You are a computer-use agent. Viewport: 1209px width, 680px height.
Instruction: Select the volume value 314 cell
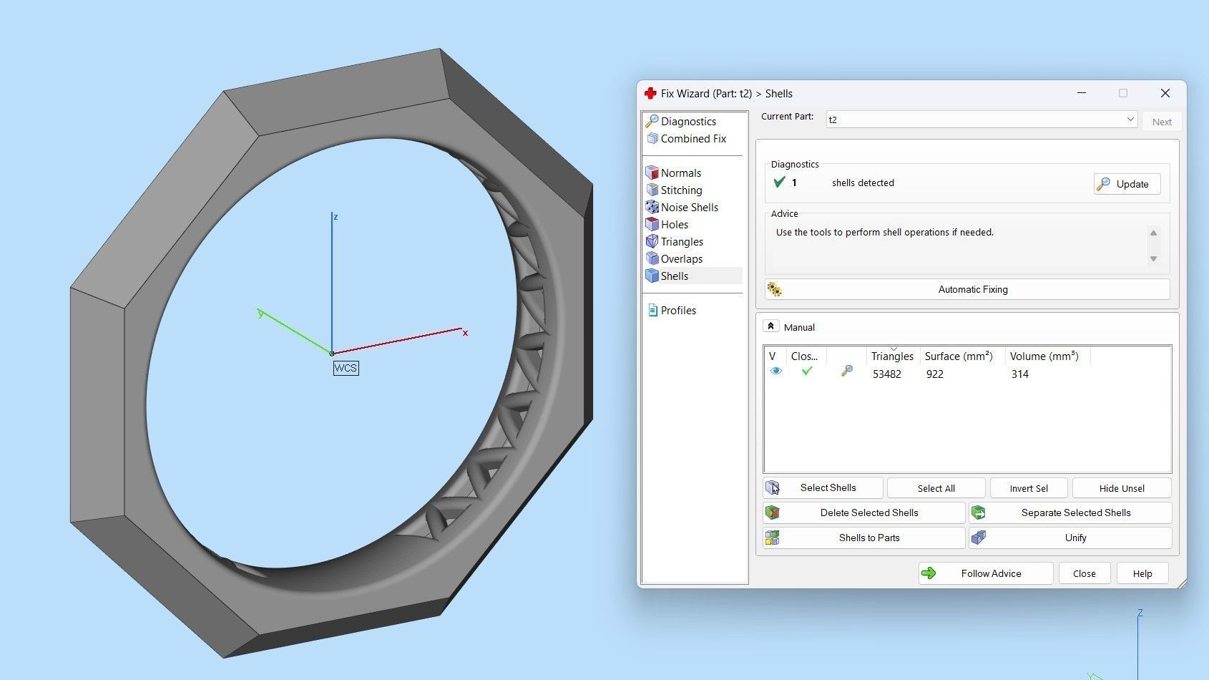tap(1020, 374)
